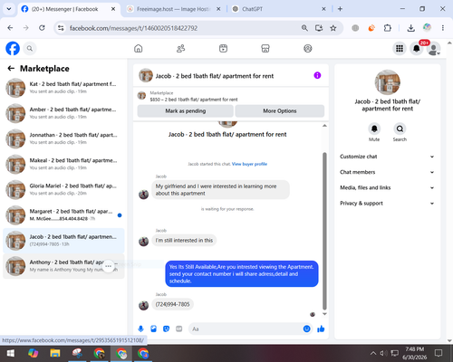
Task: Open a new browser tab
Action: (x=340, y=9)
